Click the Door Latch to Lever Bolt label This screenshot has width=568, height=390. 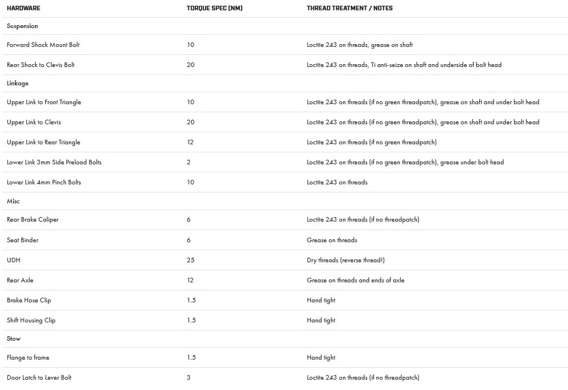click(x=39, y=377)
